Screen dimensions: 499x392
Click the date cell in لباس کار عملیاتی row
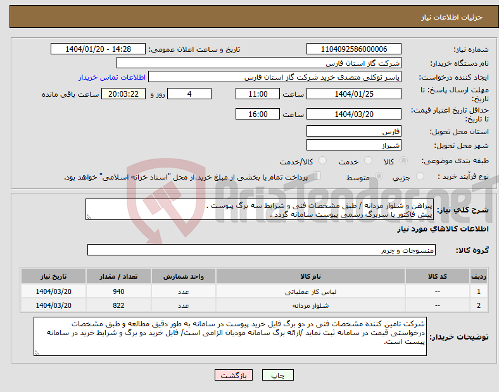point(53,291)
